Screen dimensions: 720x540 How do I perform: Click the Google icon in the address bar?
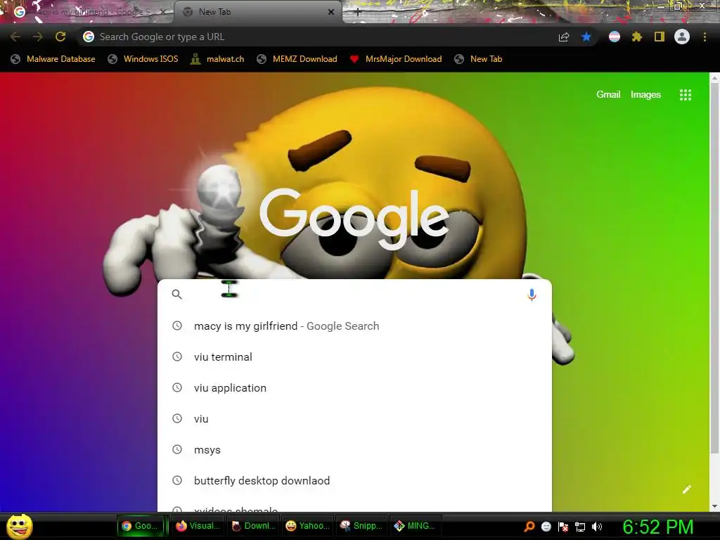click(89, 37)
